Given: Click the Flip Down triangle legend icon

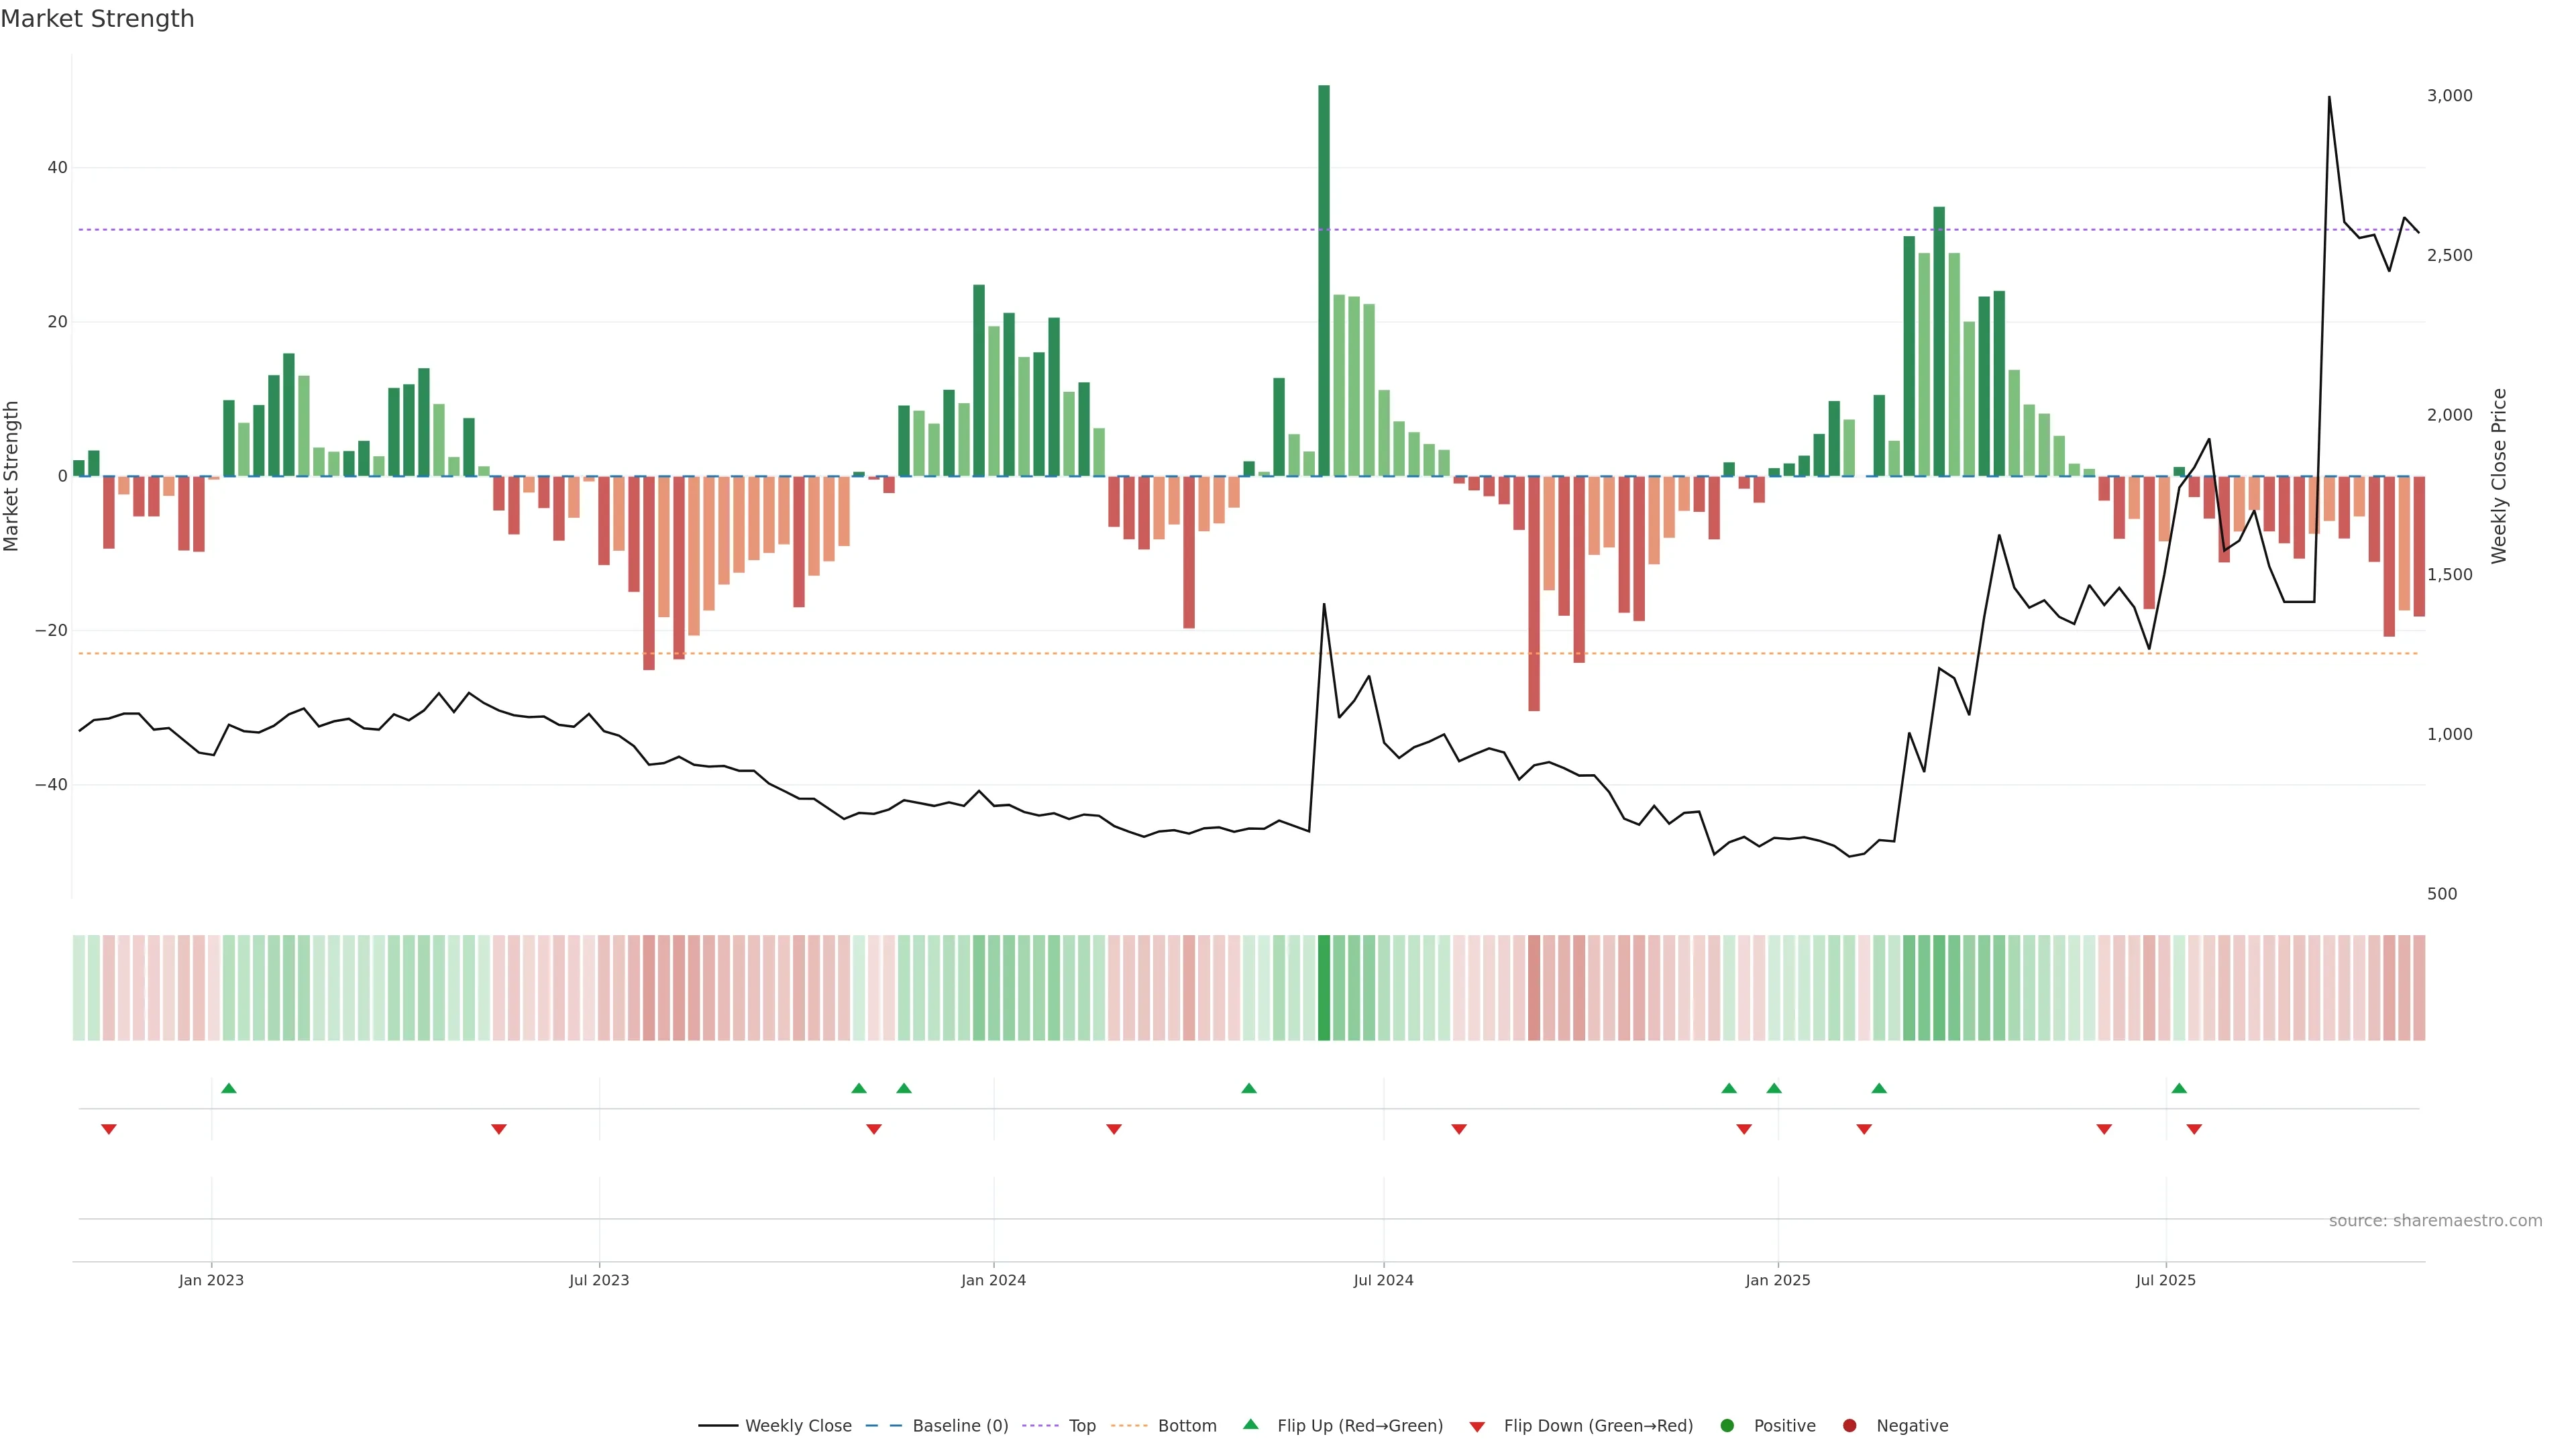Looking at the screenshot, I should pos(1477,1426).
